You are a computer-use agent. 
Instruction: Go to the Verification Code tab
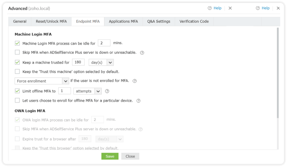coord(194,21)
